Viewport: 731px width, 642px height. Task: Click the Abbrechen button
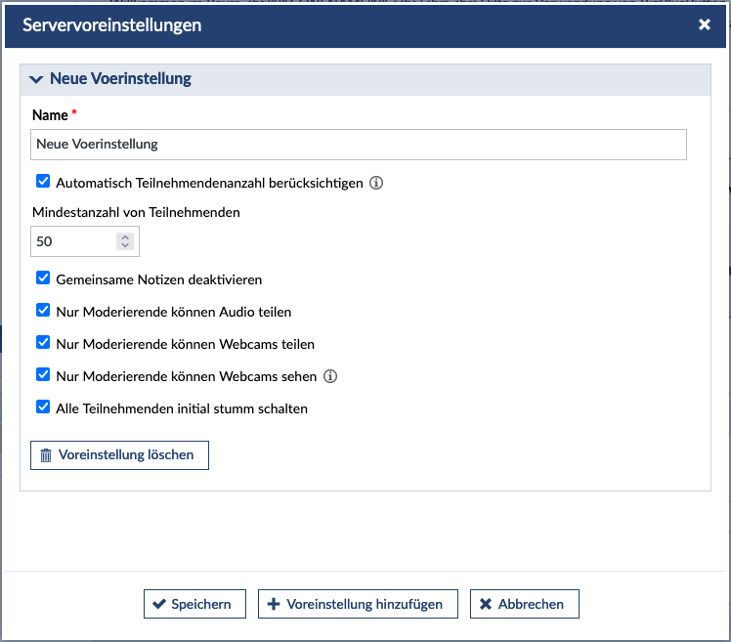(x=524, y=604)
